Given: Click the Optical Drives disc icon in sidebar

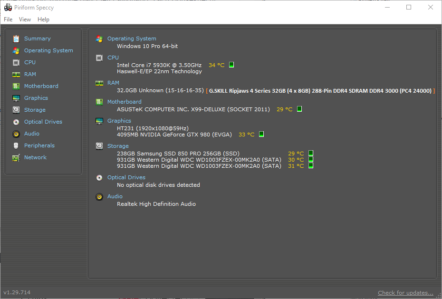Looking at the screenshot, I should click(x=16, y=122).
